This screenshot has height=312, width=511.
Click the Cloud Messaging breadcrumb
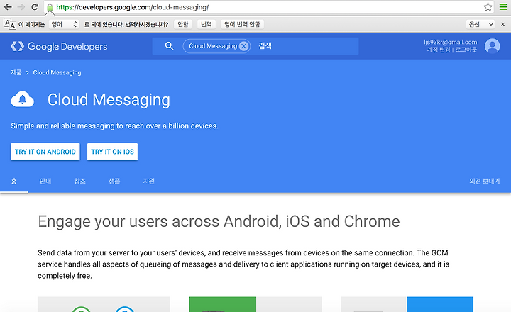[x=57, y=72]
